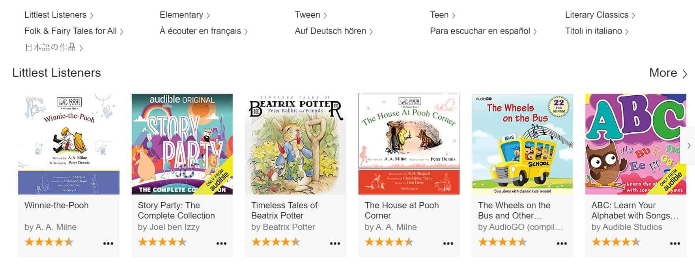The image size is (695, 265).
Task: Open options menu for Winnie-the-Pooh
Action: (x=108, y=243)
